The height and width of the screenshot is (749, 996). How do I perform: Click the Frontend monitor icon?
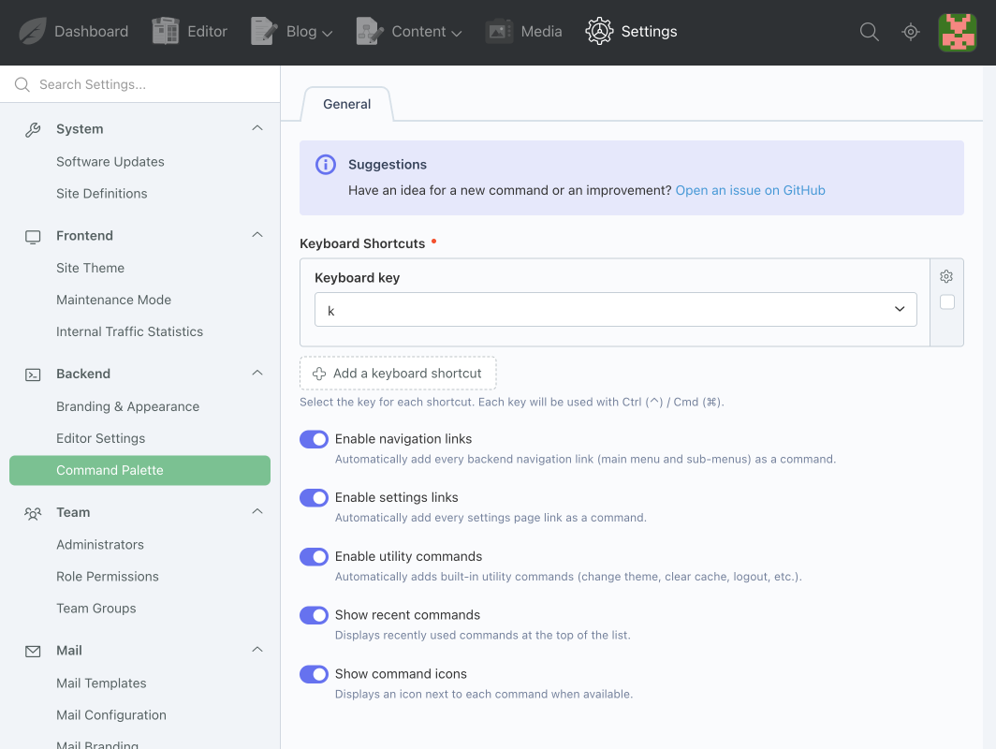[33, 236]
